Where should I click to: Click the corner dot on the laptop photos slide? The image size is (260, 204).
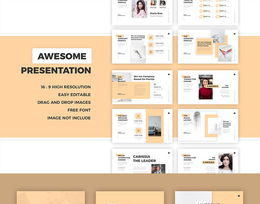click(x=234, y=34)
